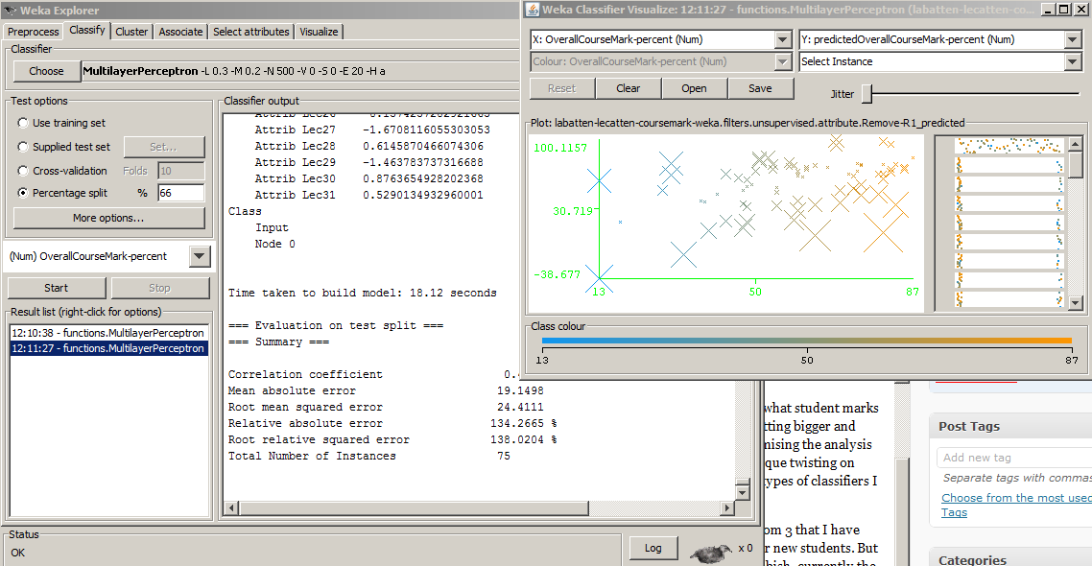Click the attribute strip panel vertical scrollbar thumb

pos(1076,166)
